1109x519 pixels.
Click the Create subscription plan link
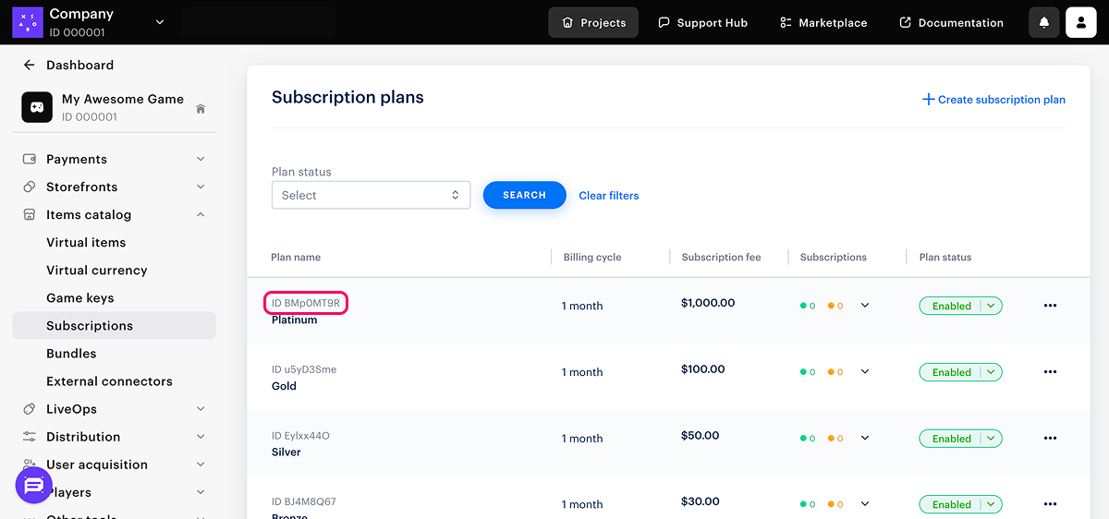[993, 100]
